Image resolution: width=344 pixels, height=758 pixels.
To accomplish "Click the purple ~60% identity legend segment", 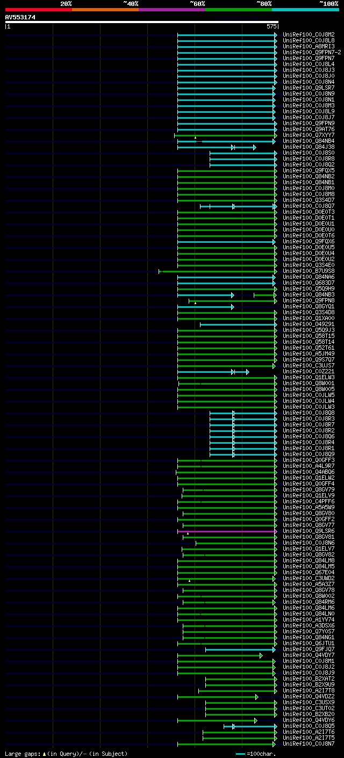I will pos(172,9).
